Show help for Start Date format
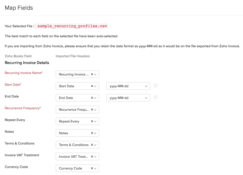 [155, 85]
